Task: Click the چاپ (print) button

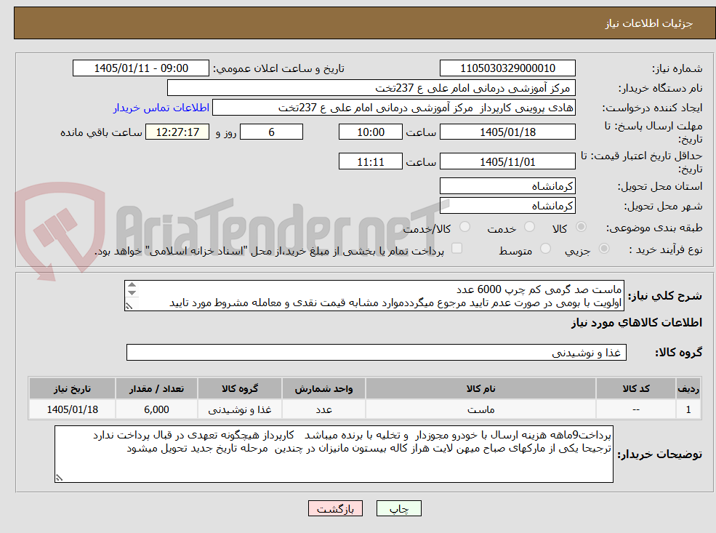Action: click(x=398, y=508)
